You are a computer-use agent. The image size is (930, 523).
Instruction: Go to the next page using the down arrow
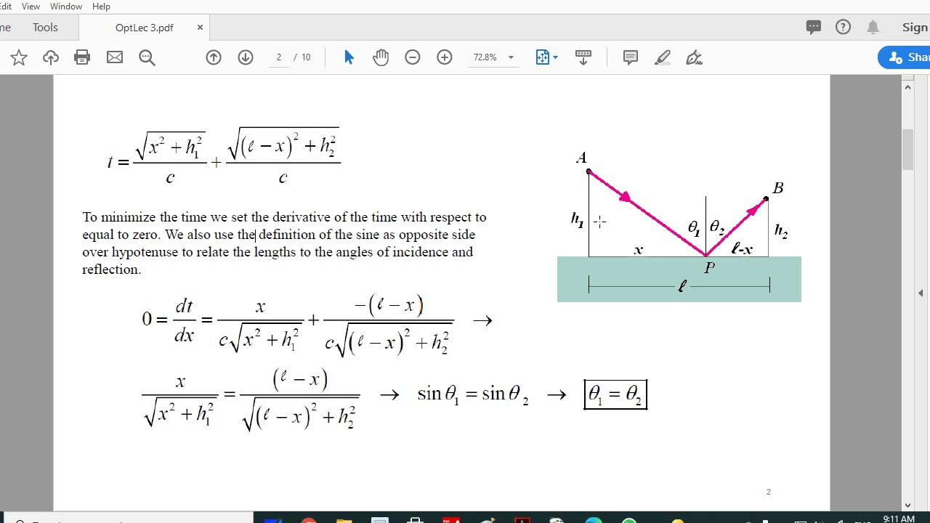pyautogui.click(x=246, y=57)
